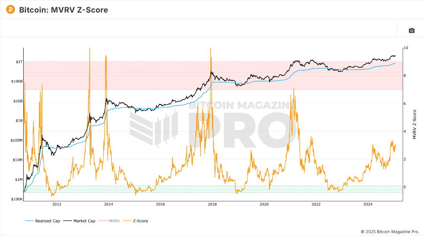
Task: Click the 2022 x-axis label
Action: tap(316, 204)
